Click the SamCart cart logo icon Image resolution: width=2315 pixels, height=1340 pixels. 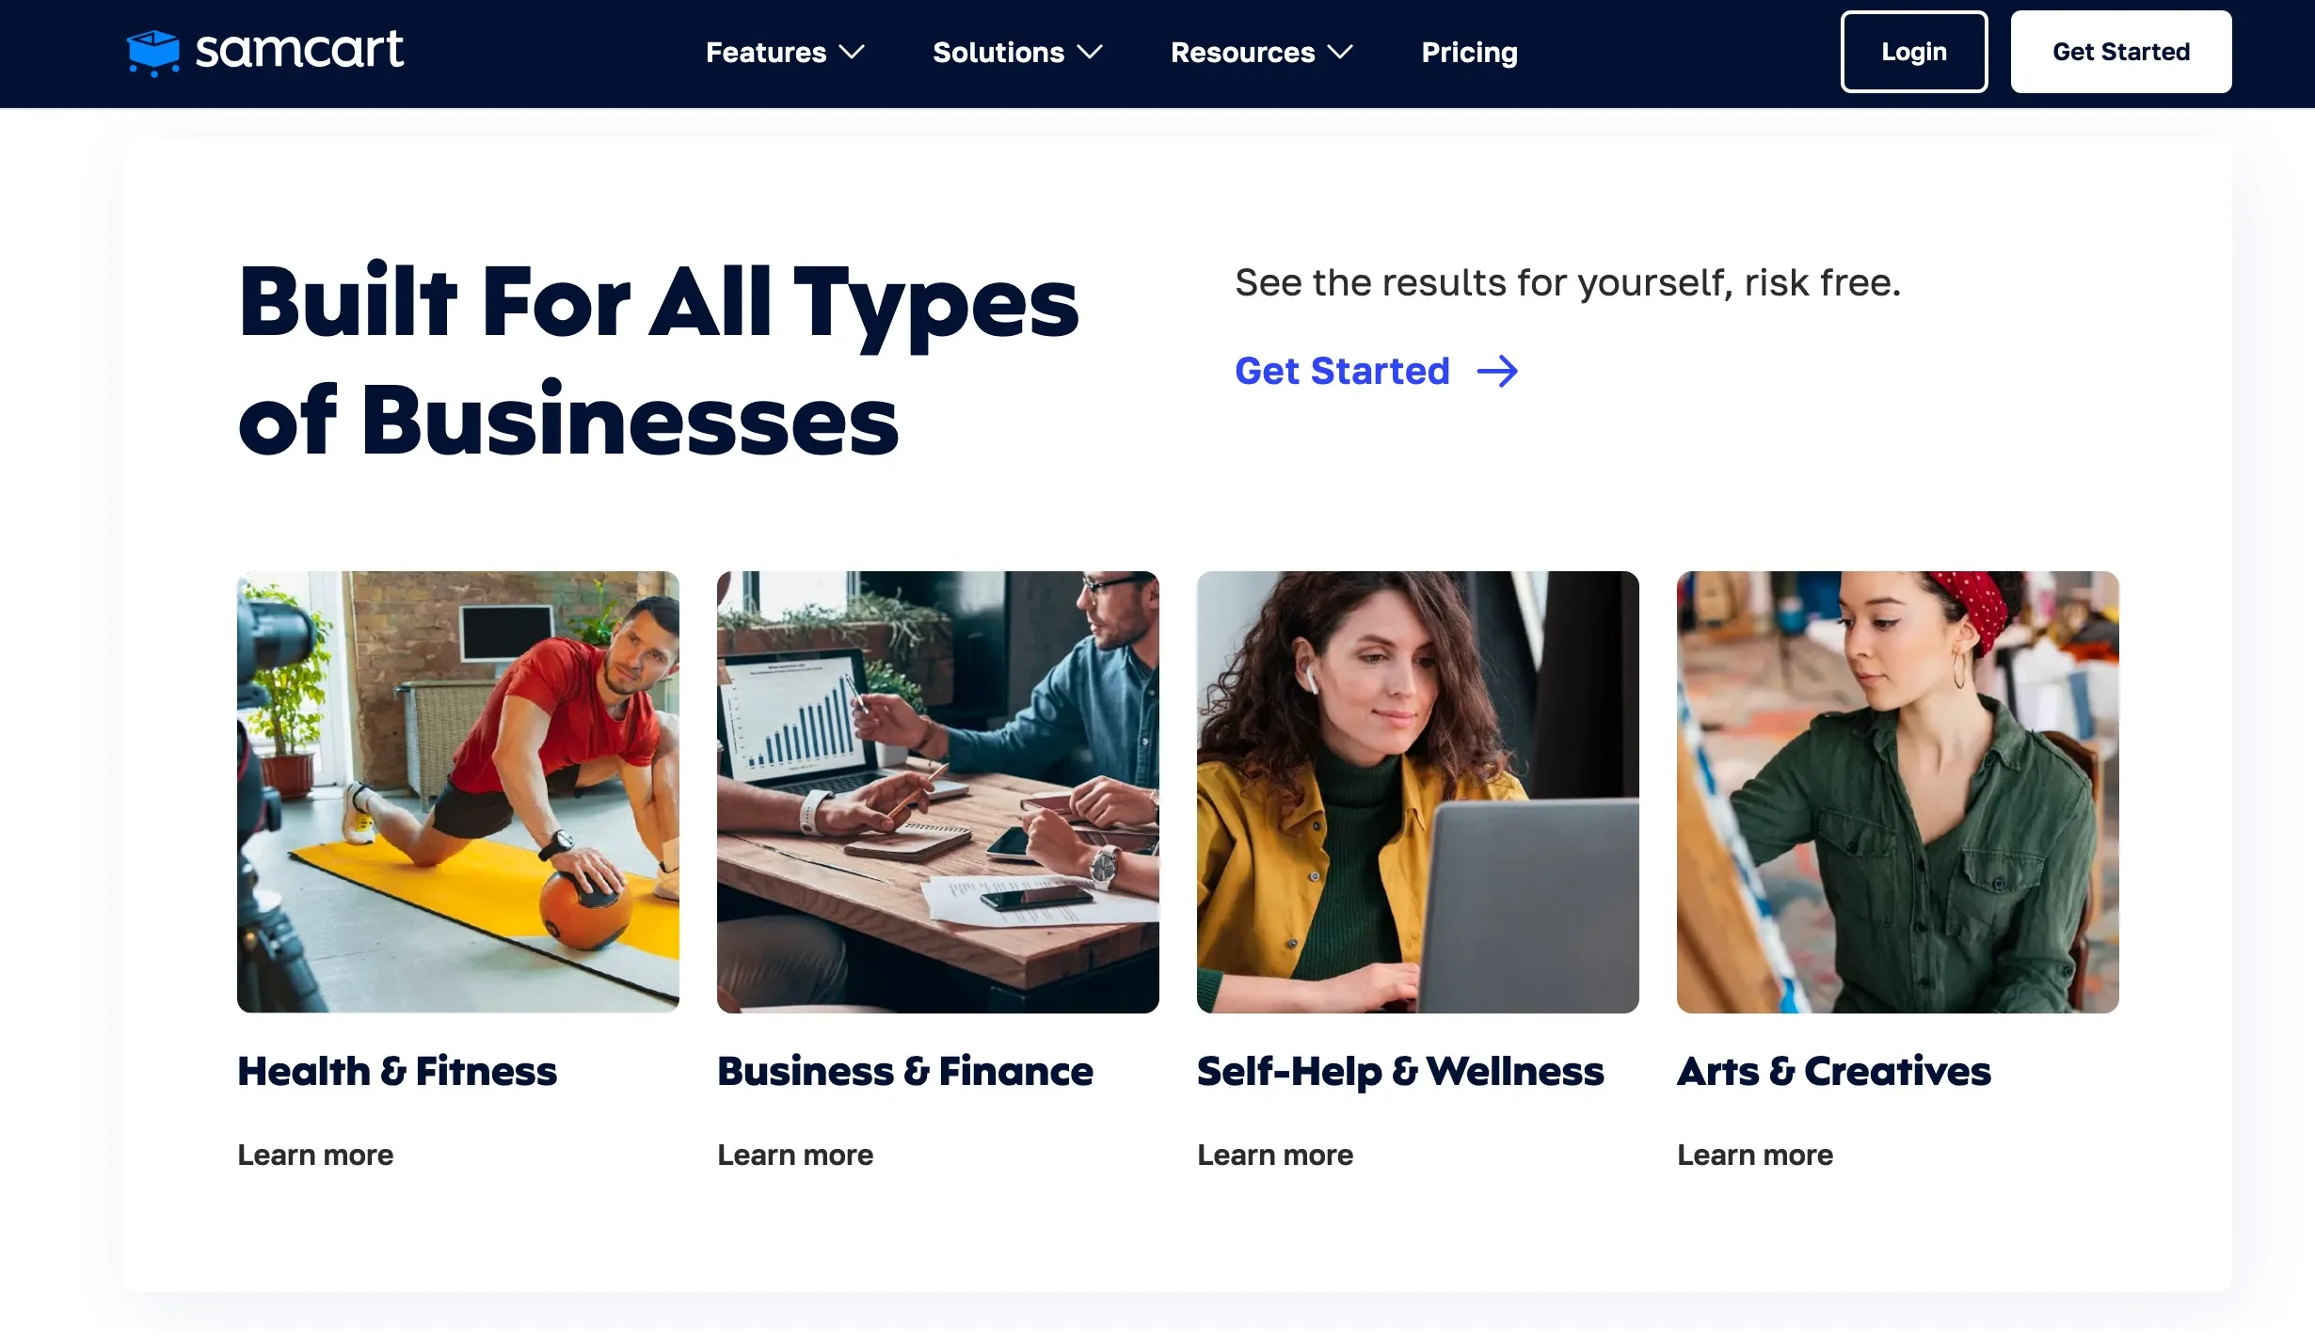[x=152, y=53]
